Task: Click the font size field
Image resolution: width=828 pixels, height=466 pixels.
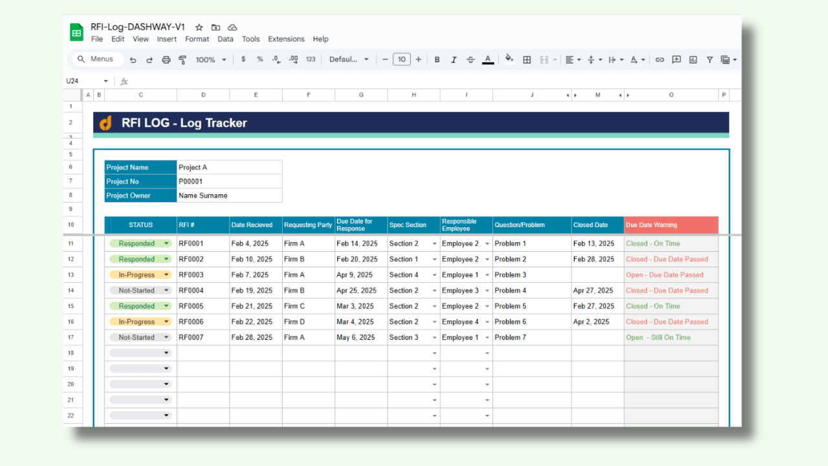Action: point(402,60)
